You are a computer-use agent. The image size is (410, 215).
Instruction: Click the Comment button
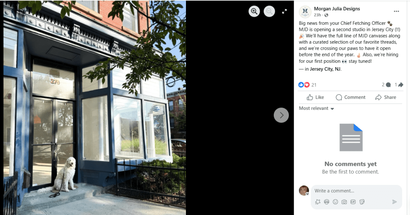350,97
